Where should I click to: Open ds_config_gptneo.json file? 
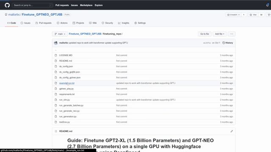70,78
